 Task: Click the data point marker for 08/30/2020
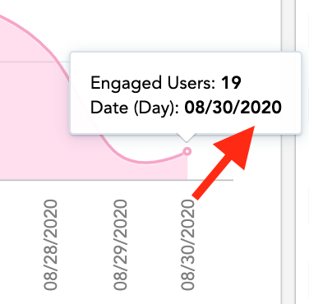[187, 151]
